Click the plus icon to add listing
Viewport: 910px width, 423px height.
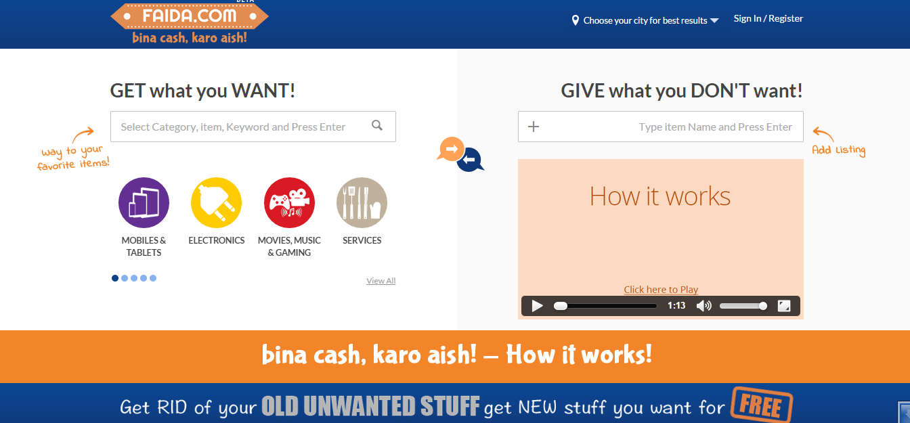[x=534, y=127]
